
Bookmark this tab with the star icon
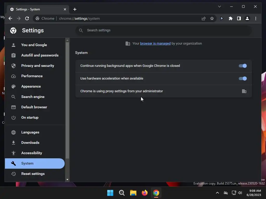tap(212, 18)
